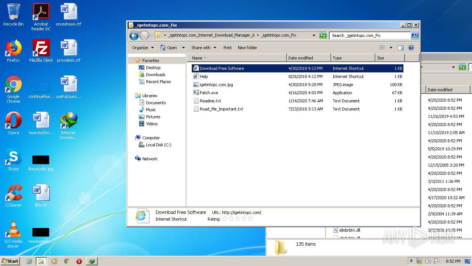Select the onceshows.rtf desktop file
Image resolution: width=472 pixels, height=266 pixels.
pos(69,15)
